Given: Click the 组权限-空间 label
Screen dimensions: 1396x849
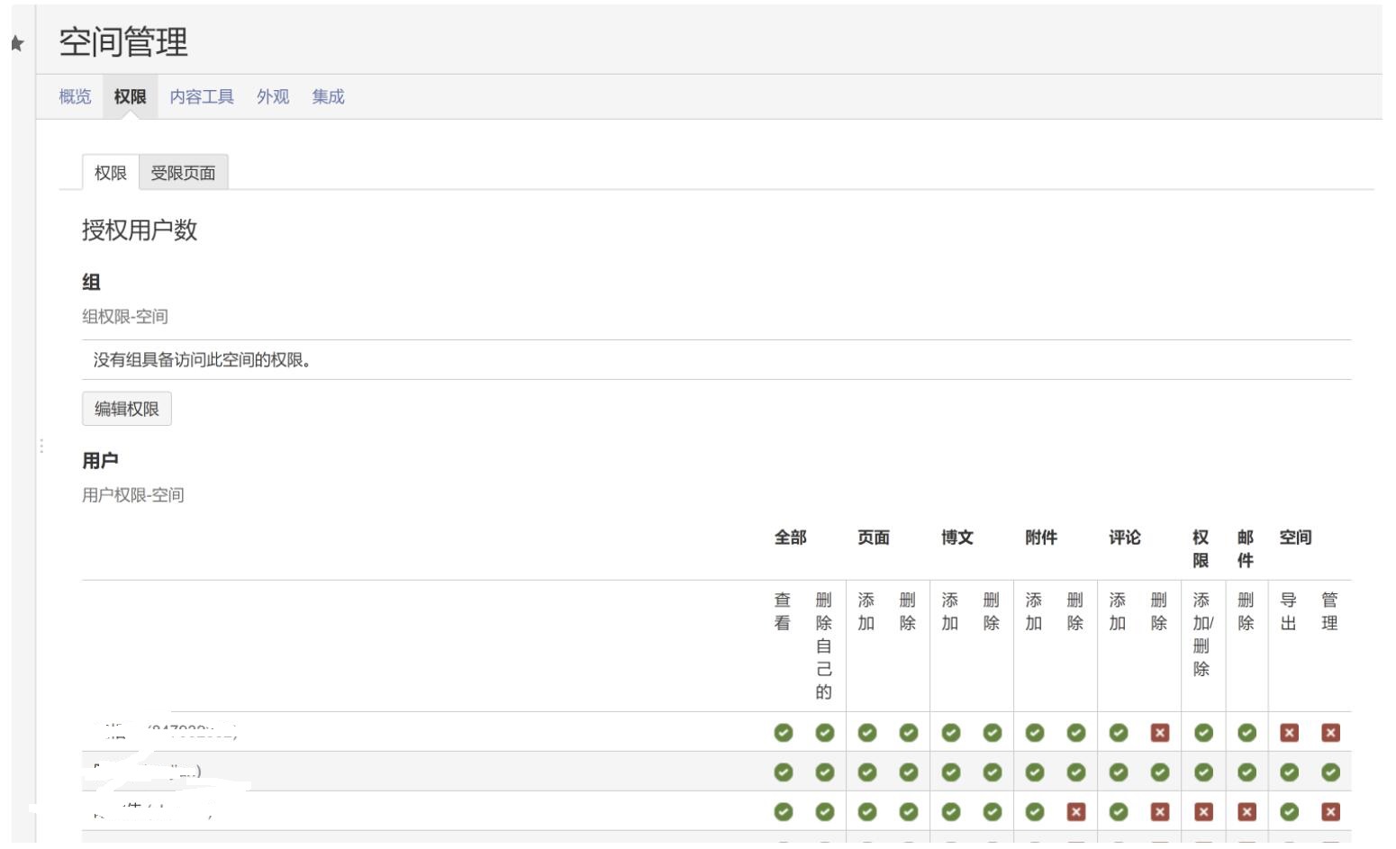Looking at the screenshot, I should (x=125, y=317).
